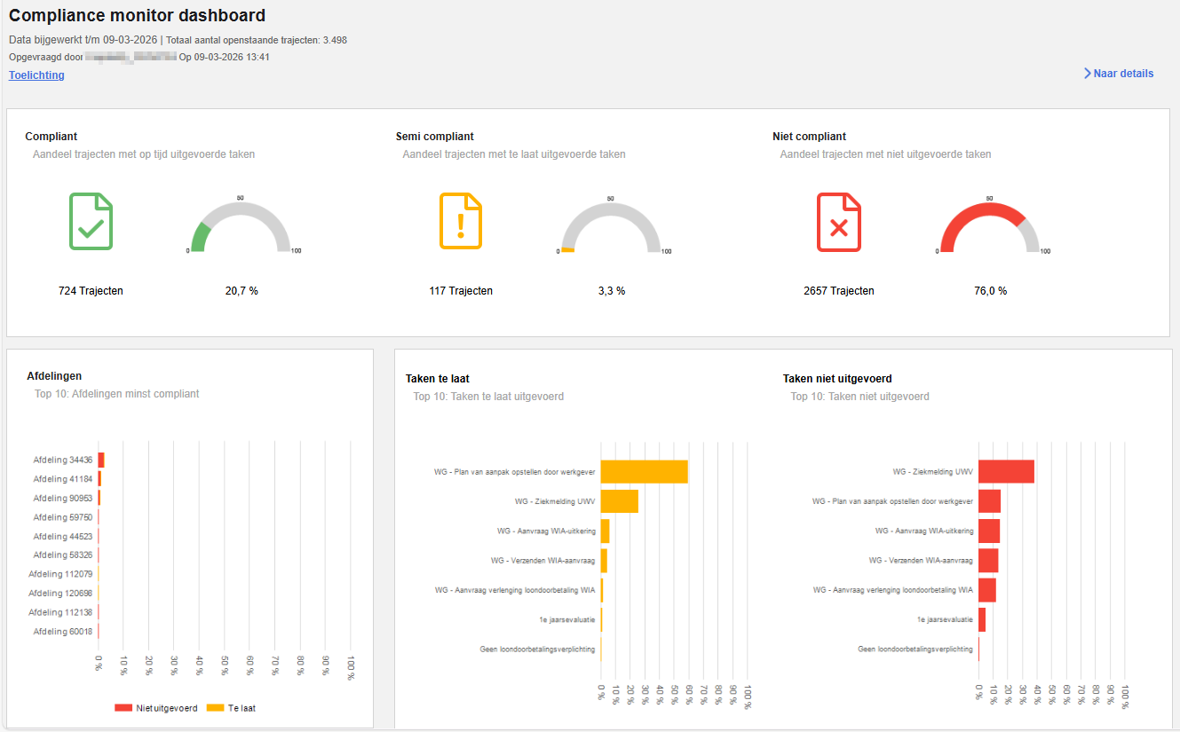Click the orange Te laat legend color swatch
This screenshot has height=732, width=1180.
[215, 708]
